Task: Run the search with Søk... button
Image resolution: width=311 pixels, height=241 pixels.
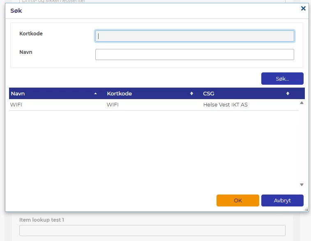Action: (282, 79)
